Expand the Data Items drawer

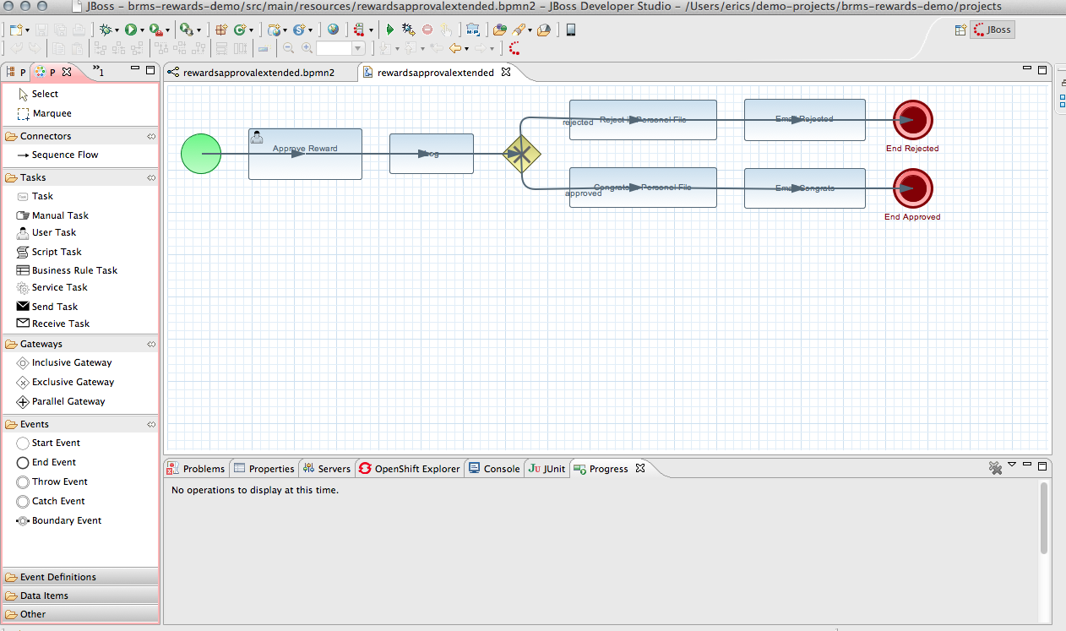coord(80,596)
